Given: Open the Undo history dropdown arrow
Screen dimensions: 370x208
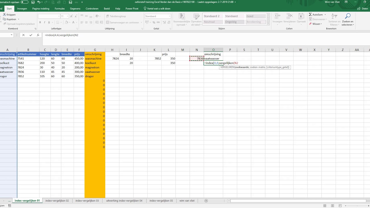Looking at the screenshot, I should click(x=42, y=2).
